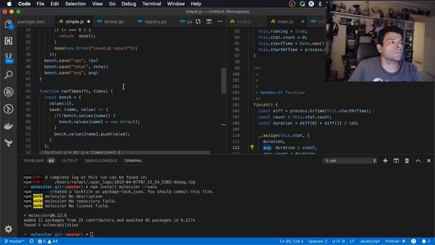Click the left editor vertical scrollbar thumb
The height and width of the screenshot is (245, 435).
(224, 80)
